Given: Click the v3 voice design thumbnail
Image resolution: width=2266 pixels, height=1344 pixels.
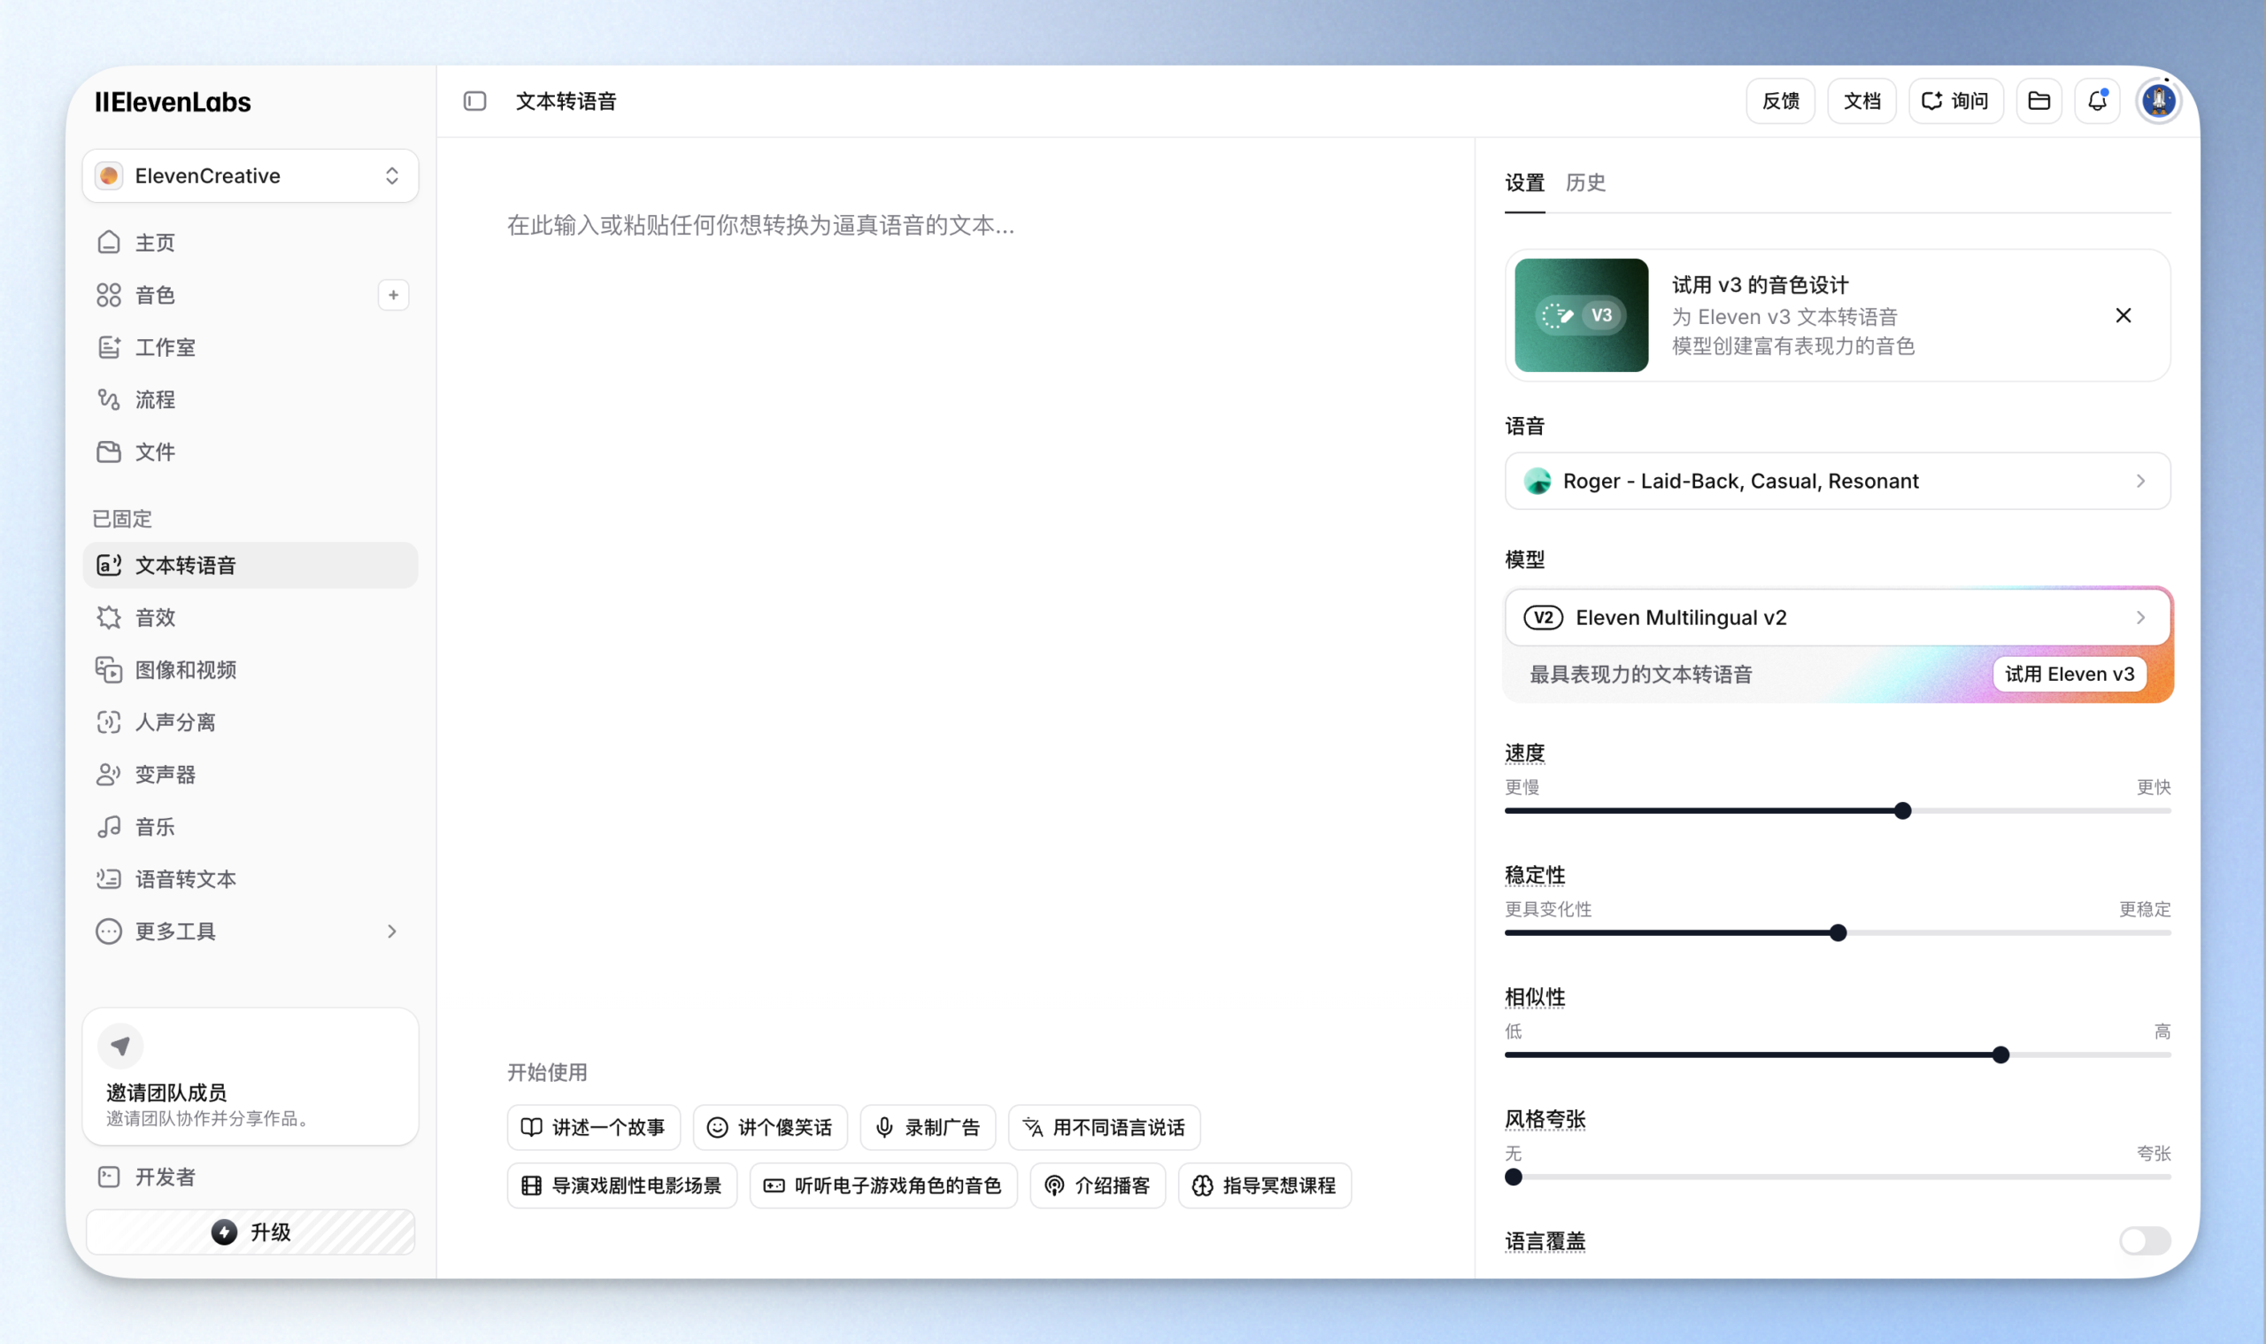Looking at the screenshot, I should tap(1581, 315).
